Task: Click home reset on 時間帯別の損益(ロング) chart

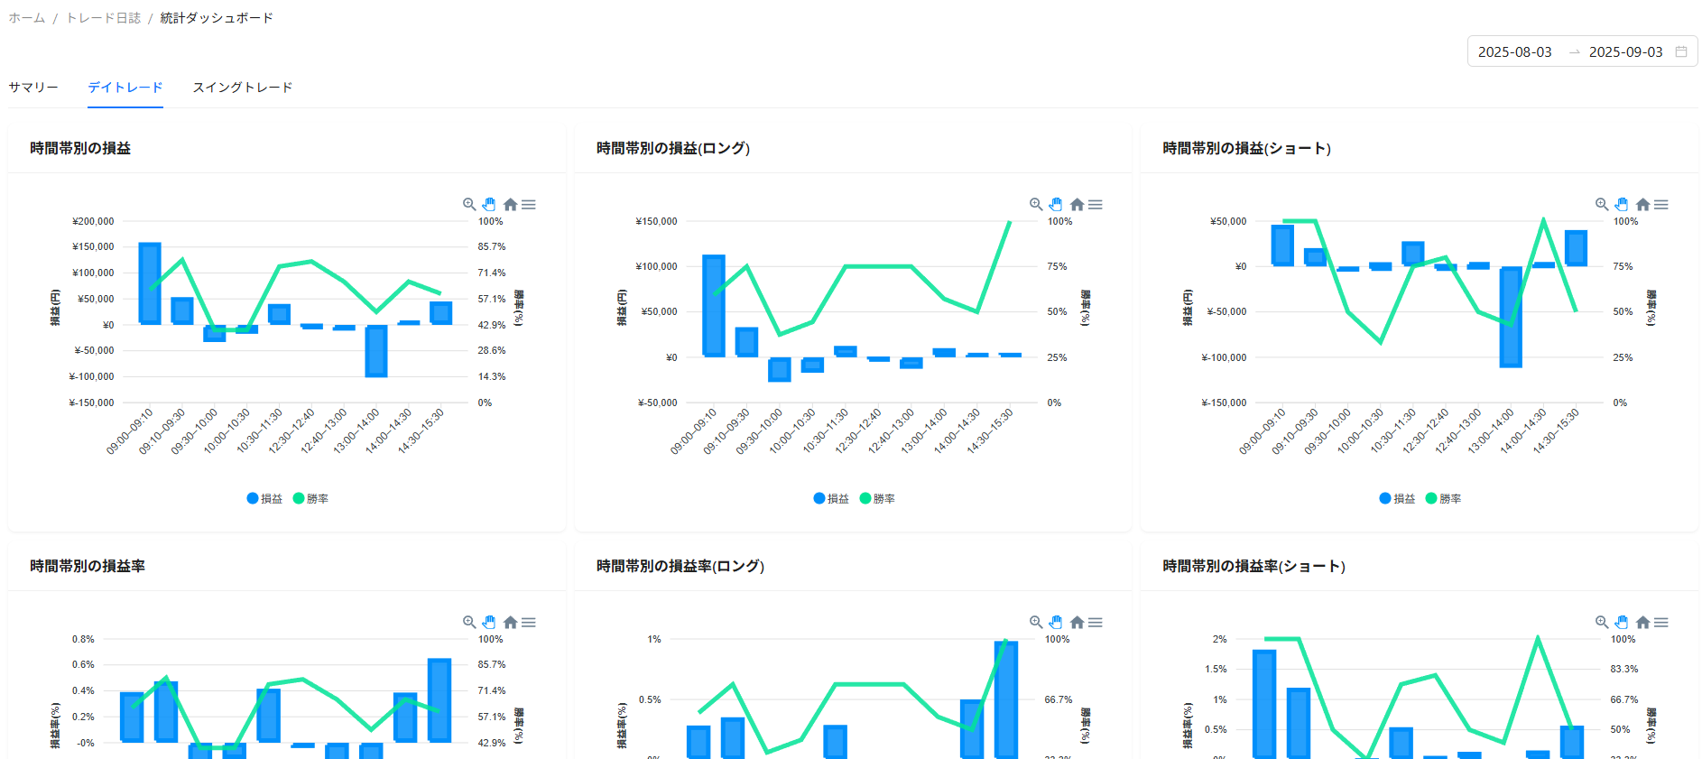Action: (x=1077, y=205)
